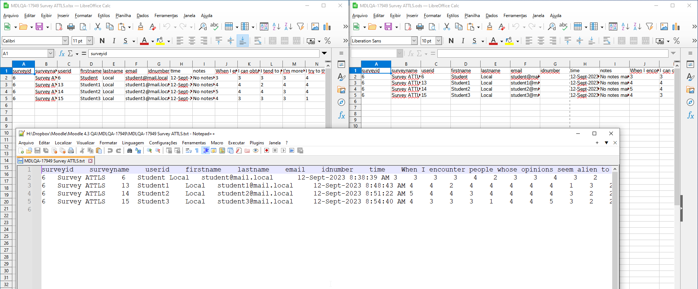
Task: Toggle Underline S in xlsx Calc window
Action: pyautogui.click(x=125, y=41)
